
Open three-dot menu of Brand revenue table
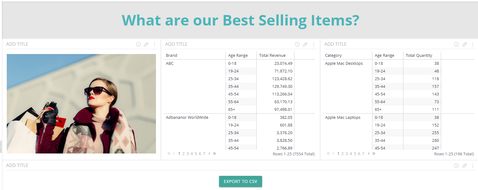click(x=313, y=45)
